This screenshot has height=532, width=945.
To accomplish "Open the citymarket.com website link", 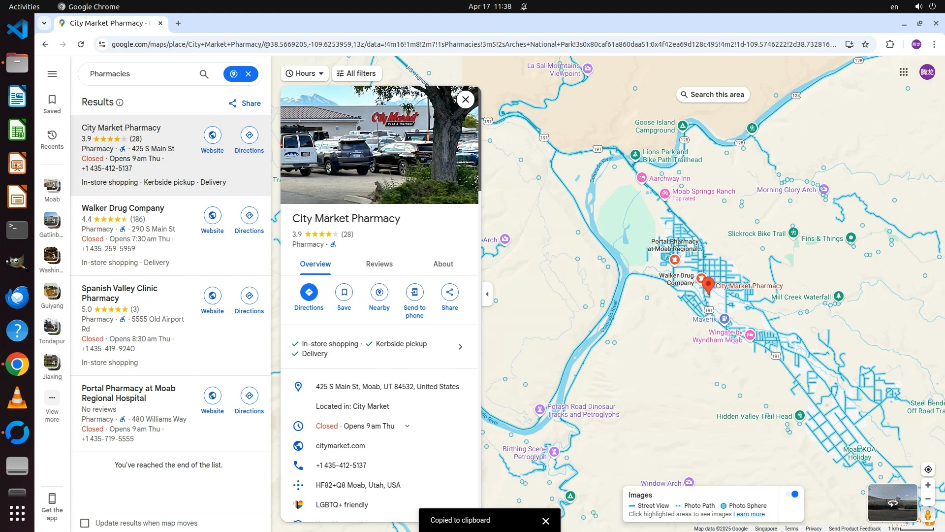I will coord(340,446).
